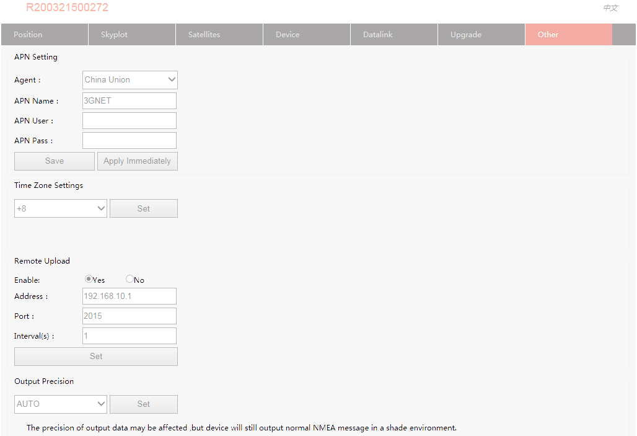The height and width of the screenshot is (436, 637).
Task: Switch to the Upgrade tab
Action: pyautogui.click(x=481, y=35)
